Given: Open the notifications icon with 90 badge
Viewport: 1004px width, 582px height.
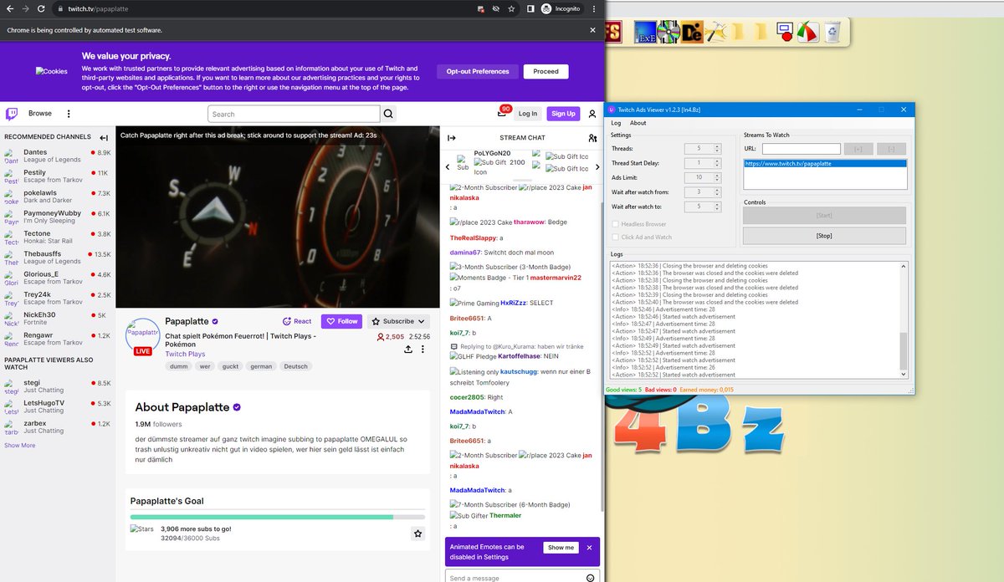Looking at the screenshot, I should [502, 113].
